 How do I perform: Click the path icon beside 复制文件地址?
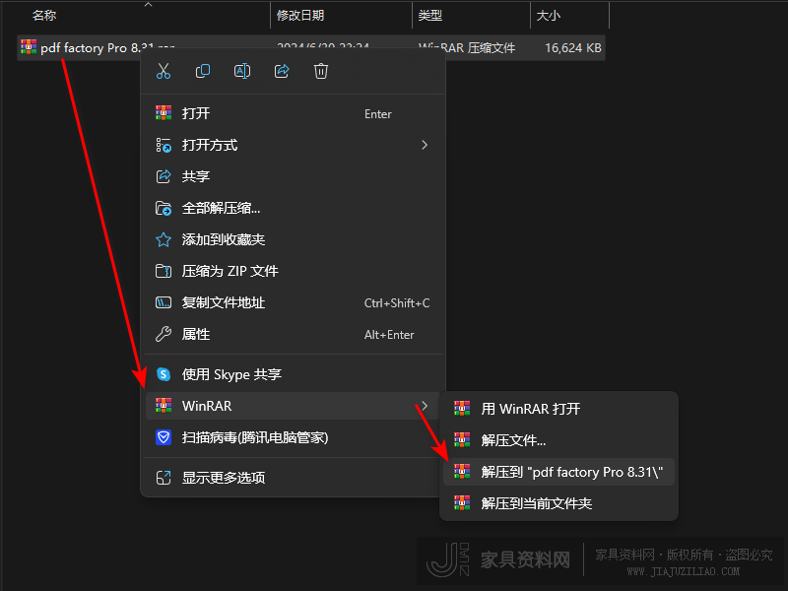point(164,302)
